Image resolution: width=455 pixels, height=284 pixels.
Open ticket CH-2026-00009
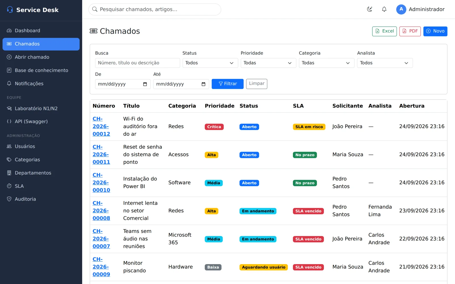pos(101,267)
